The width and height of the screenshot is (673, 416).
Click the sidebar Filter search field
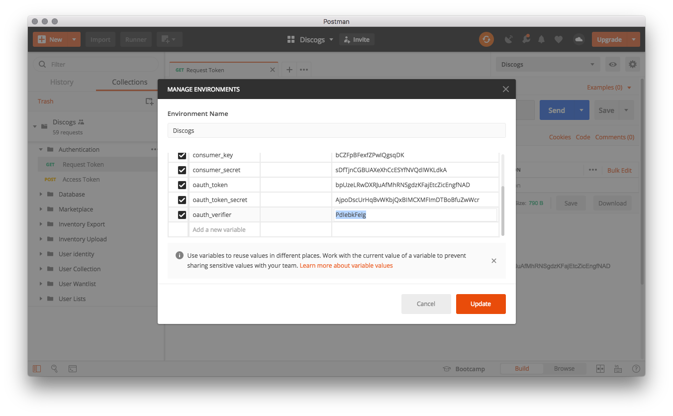96,64
